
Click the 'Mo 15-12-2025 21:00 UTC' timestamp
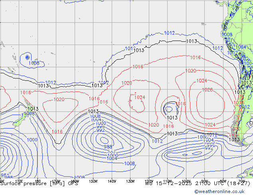coord(186,183)
